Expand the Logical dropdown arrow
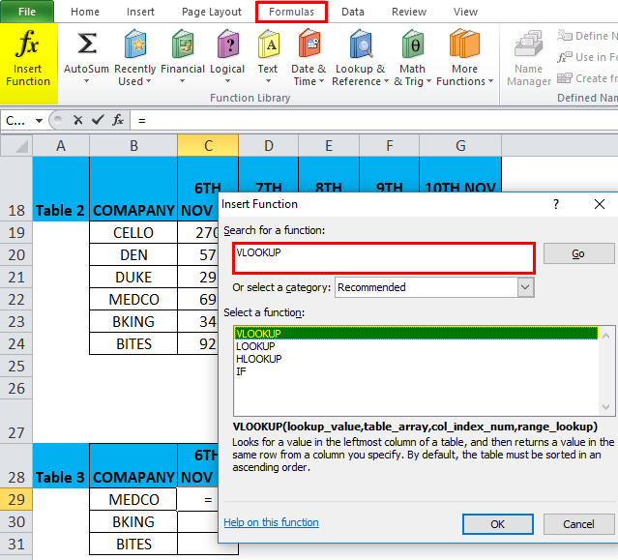Screen dimensions: 618x560 tap(227, 81)
